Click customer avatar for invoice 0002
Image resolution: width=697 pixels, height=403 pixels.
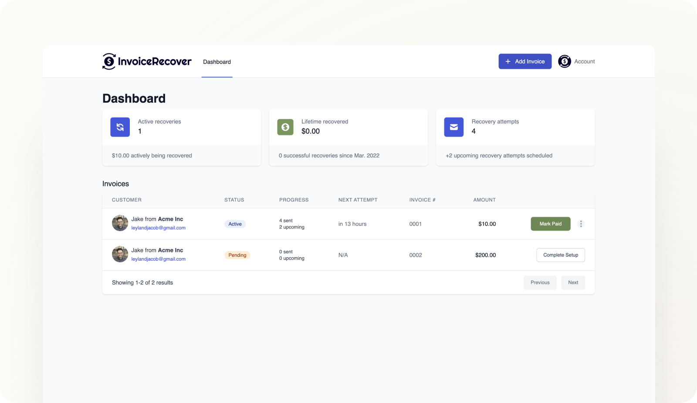point(120,254)
